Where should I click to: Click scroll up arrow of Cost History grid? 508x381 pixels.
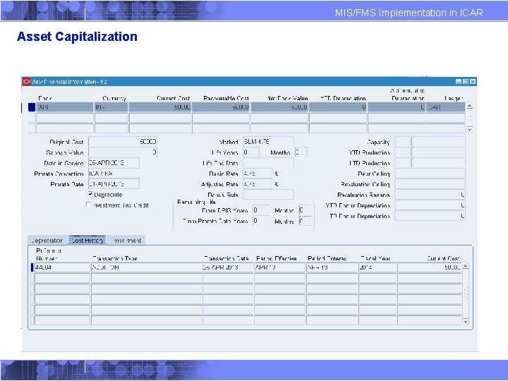(x=466, y=266)
